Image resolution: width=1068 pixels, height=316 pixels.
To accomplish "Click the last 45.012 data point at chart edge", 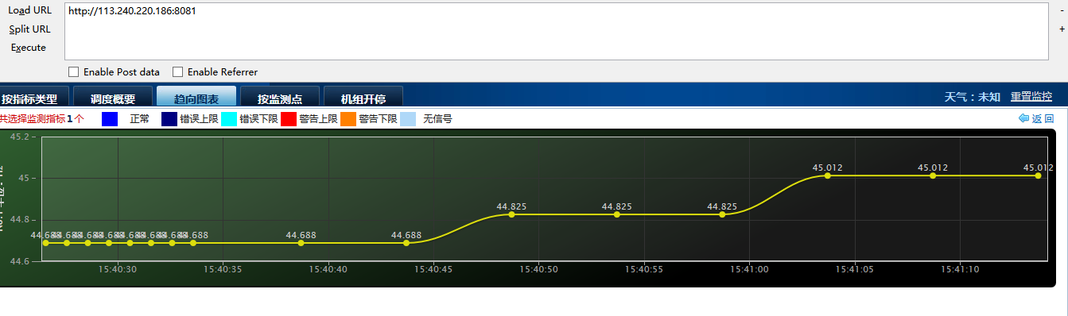I will click(1039, 175).
